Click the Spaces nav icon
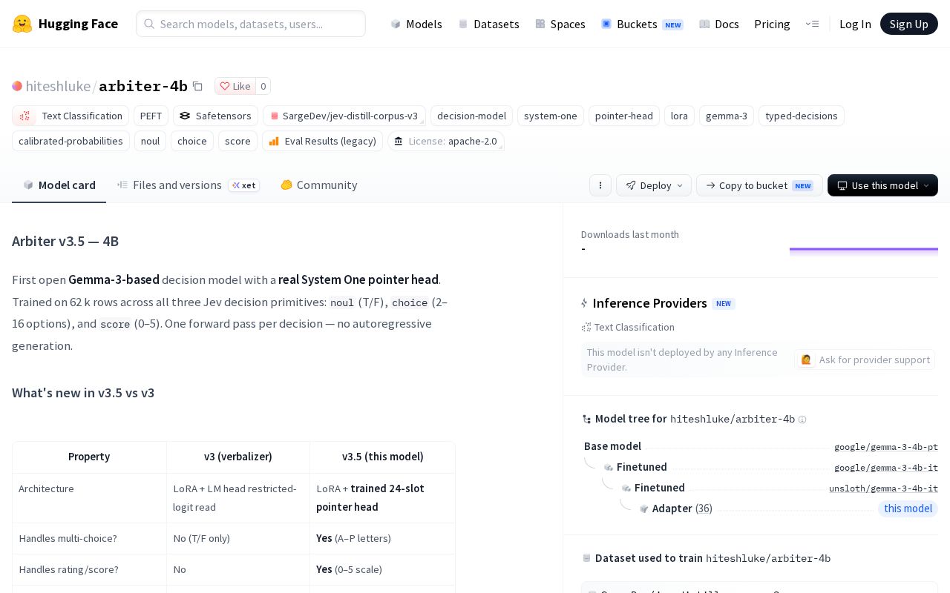 click(540, 24)
